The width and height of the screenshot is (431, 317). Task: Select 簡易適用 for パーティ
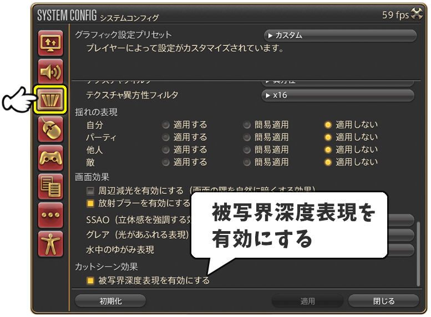247,137
